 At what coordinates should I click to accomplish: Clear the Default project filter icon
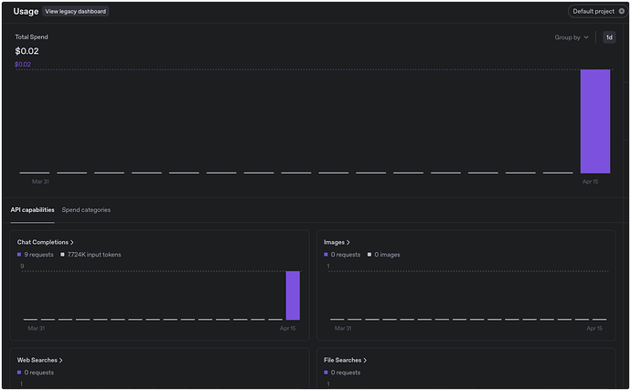[x=621, y=11]
